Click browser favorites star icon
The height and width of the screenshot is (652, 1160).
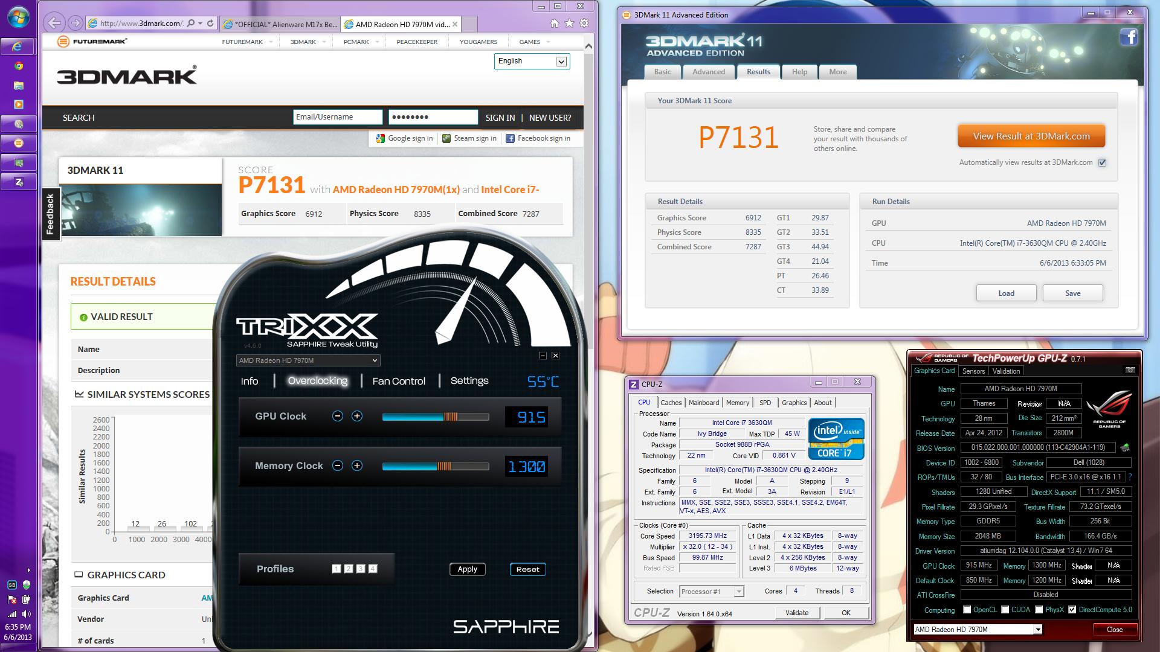pos(569,24)
